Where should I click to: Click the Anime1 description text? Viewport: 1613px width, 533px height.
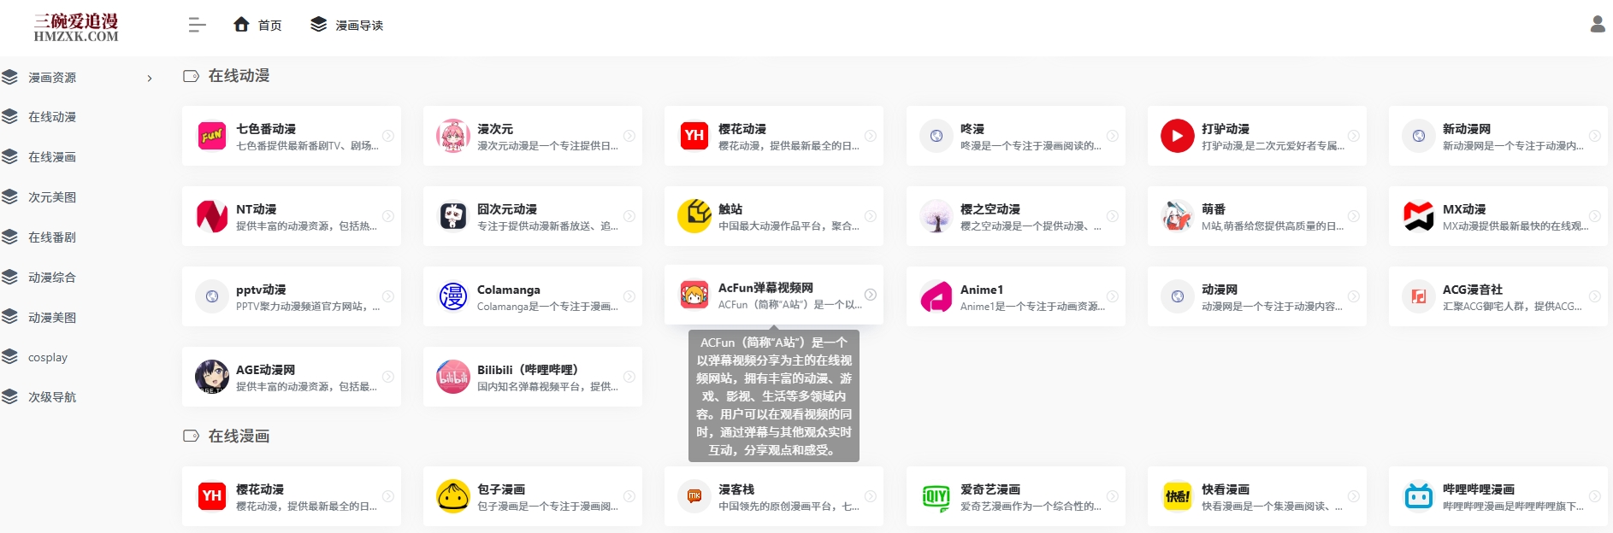point(1032,307)
